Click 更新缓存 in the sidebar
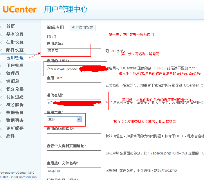The width and height of the screenshot is (204, 180). pos(15,128)
